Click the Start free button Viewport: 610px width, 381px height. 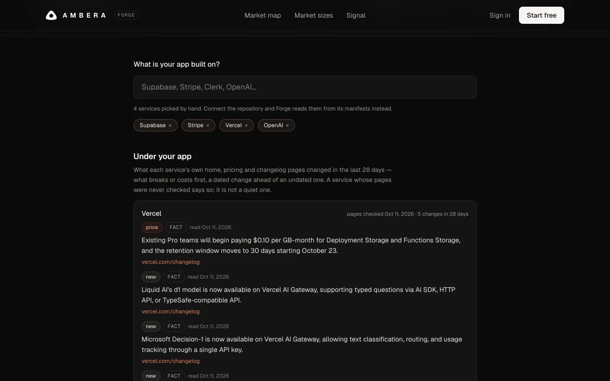pos(541,15)
